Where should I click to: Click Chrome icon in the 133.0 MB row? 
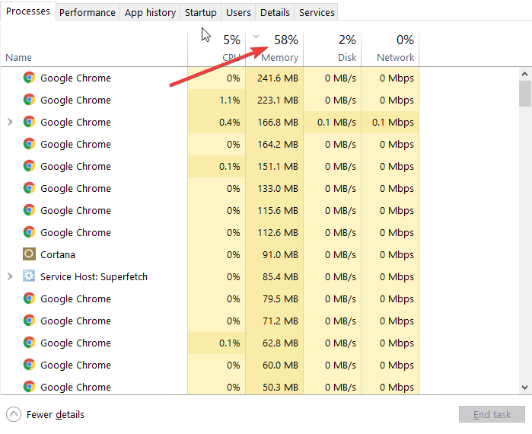click(29, 187)
